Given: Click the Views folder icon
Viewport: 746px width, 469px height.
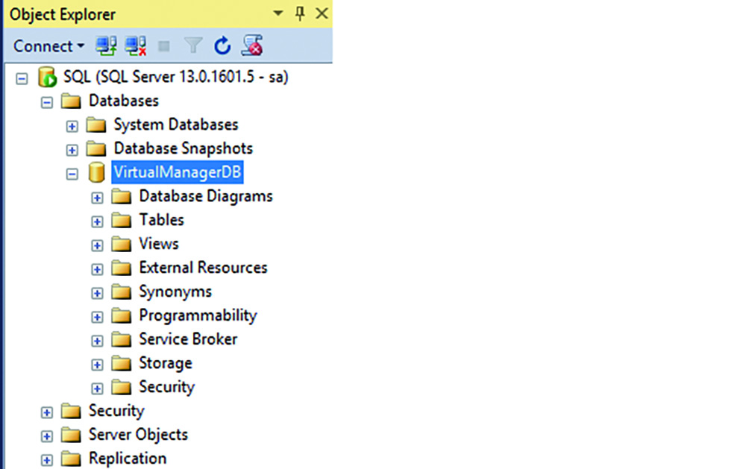Looking at the screenshot, I should pyautogui.click(x=122, y=244).
